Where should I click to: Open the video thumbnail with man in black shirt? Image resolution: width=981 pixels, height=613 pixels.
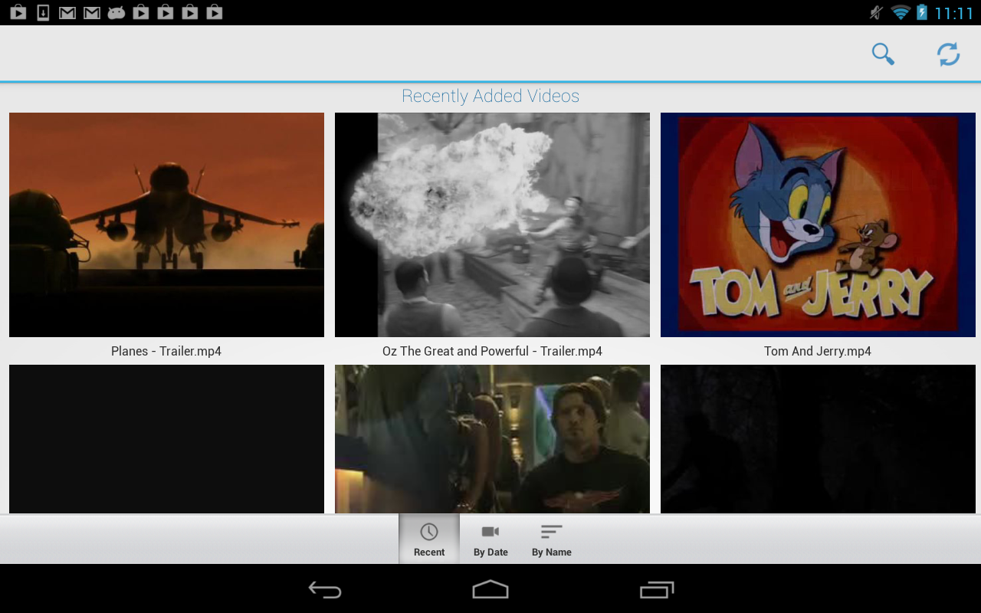(492, 439)
